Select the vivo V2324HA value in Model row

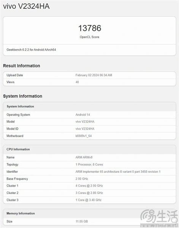pyautogui.click(x=85, y=122)
